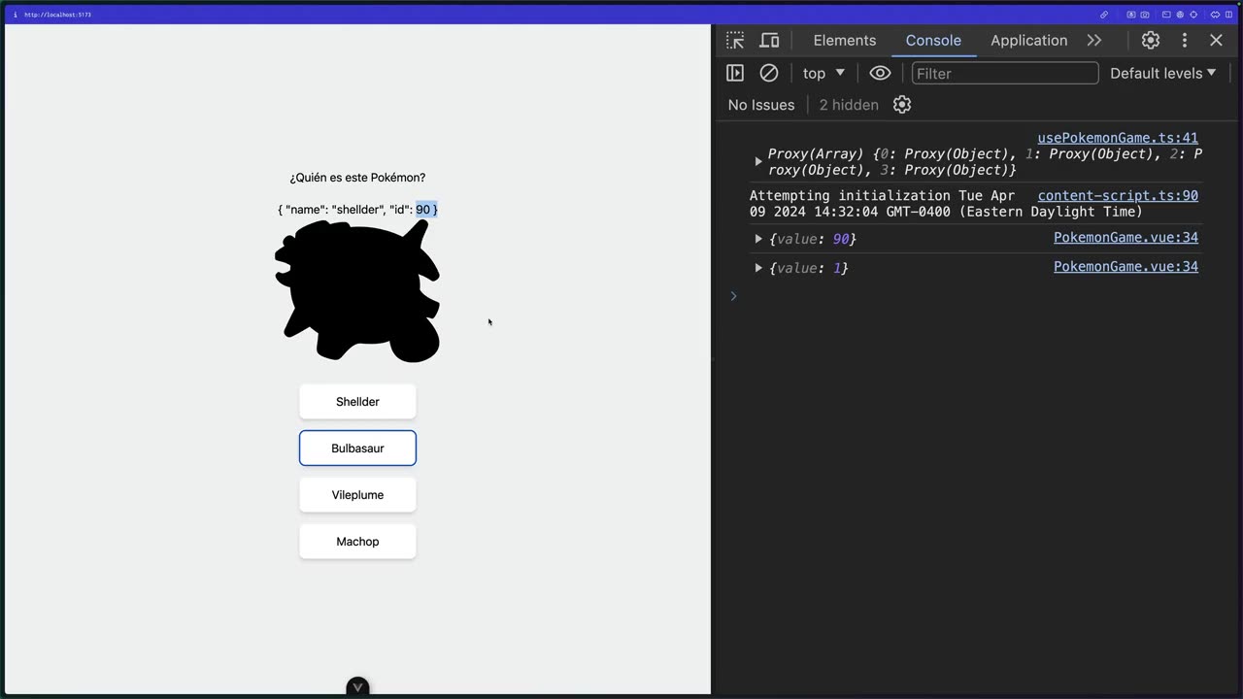Expand the {value: 1} log object
1243x699 pixels.
[x=758, y=268]
